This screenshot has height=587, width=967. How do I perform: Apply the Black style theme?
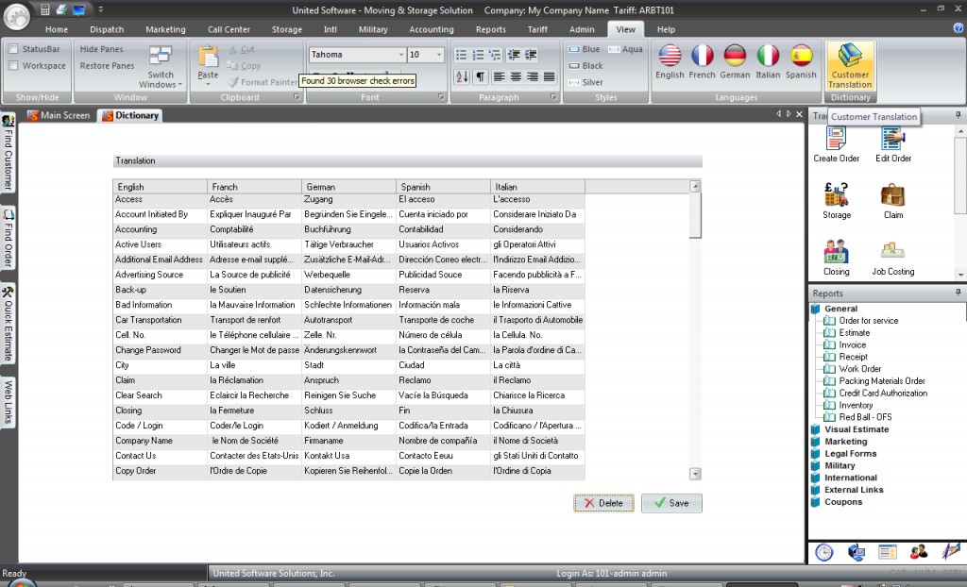585,65
